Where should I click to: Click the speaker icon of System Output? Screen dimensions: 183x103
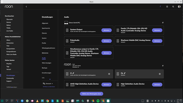[x=67, y=30]
